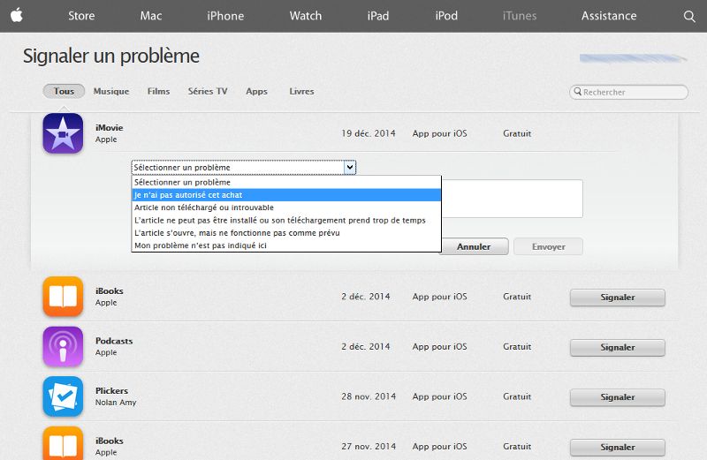
Task: Click the Apple logo in navigation bar
Action: (17, 15)
